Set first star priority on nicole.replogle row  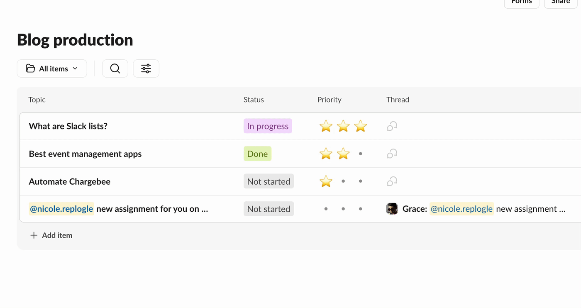pyautogui.click(x=326, y=209)
